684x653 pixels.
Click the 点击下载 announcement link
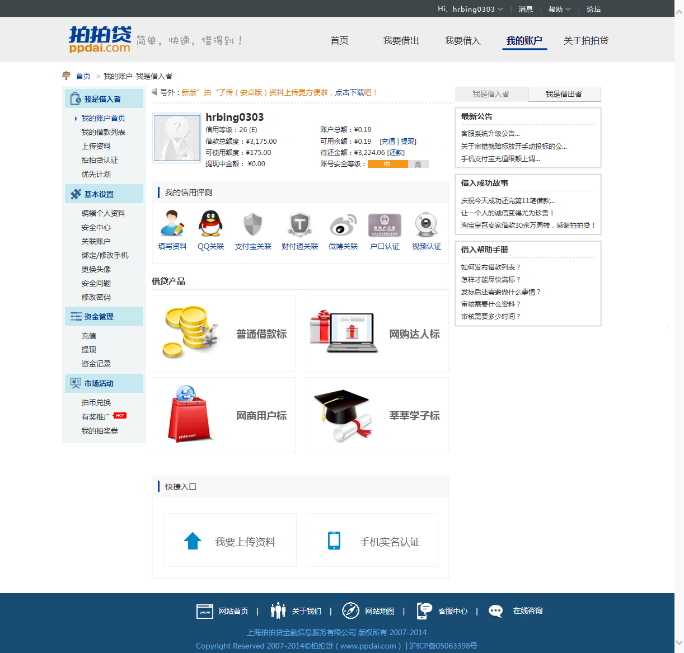click(x=349, y=92)
